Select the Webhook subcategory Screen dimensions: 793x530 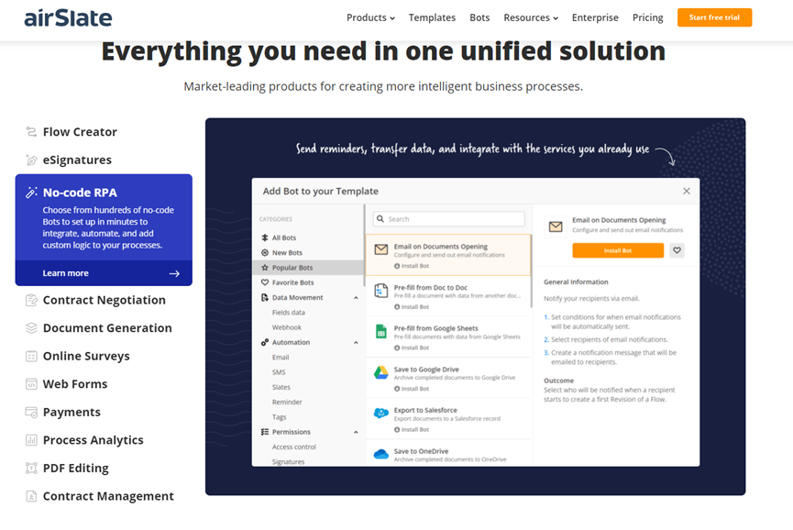287,327
